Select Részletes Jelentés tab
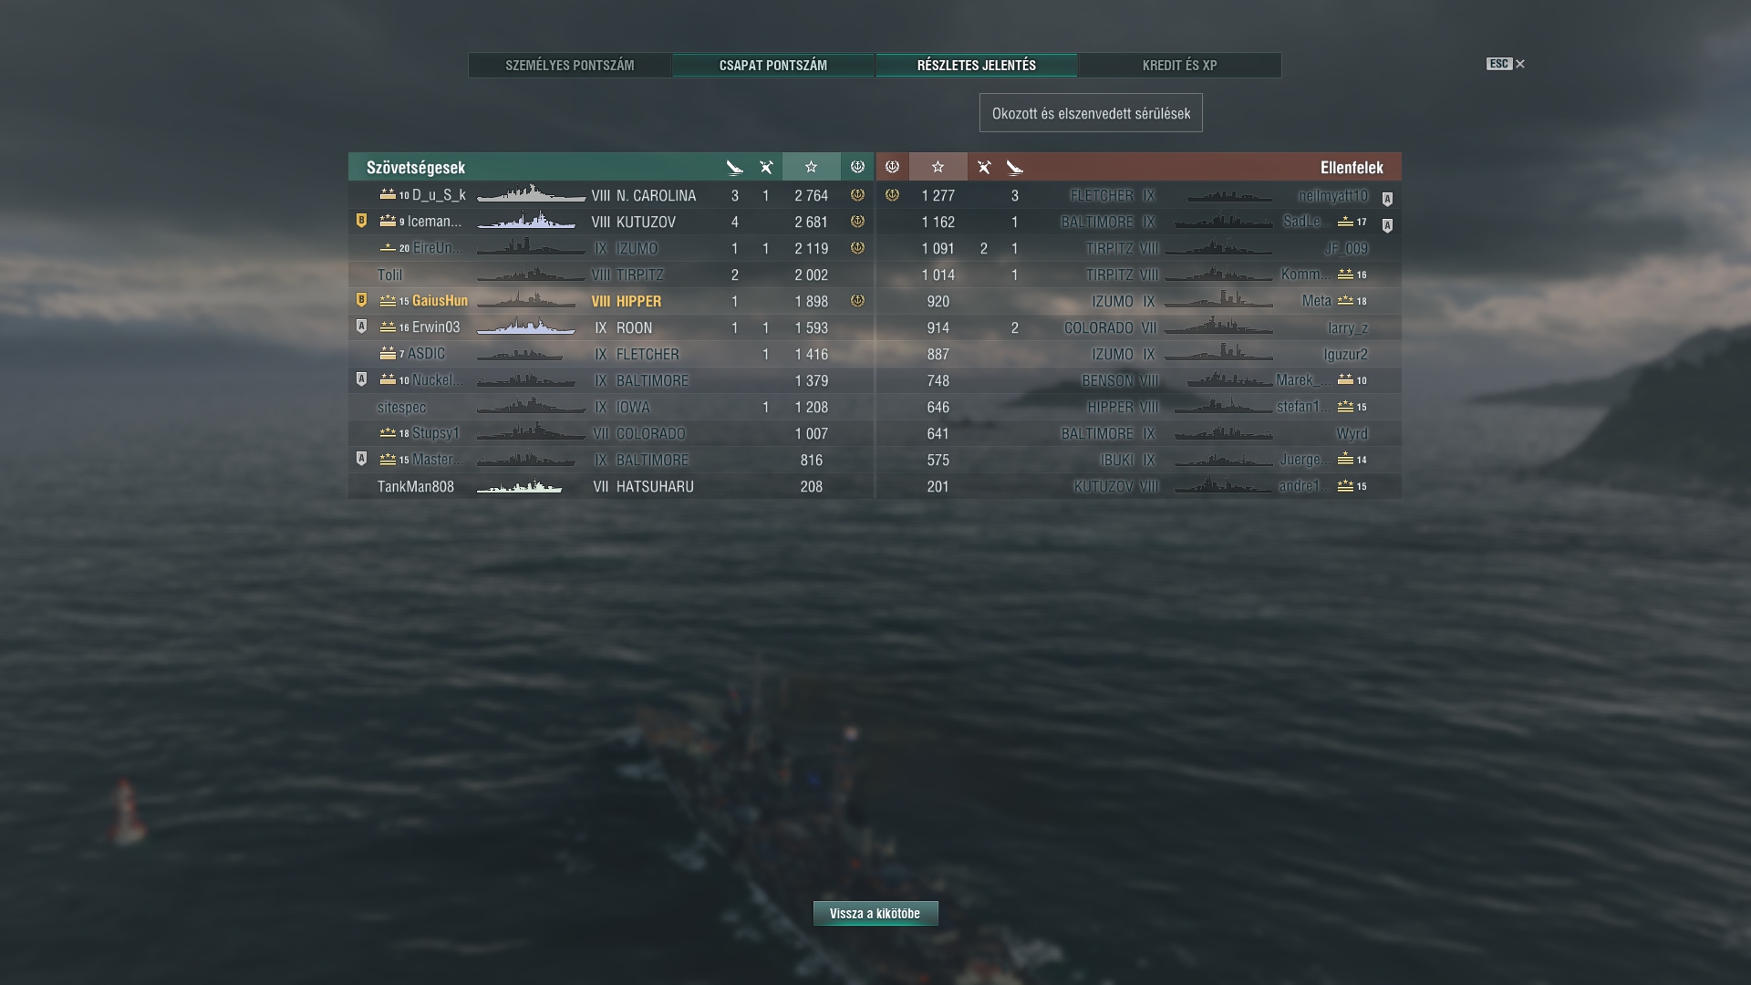 976,66
